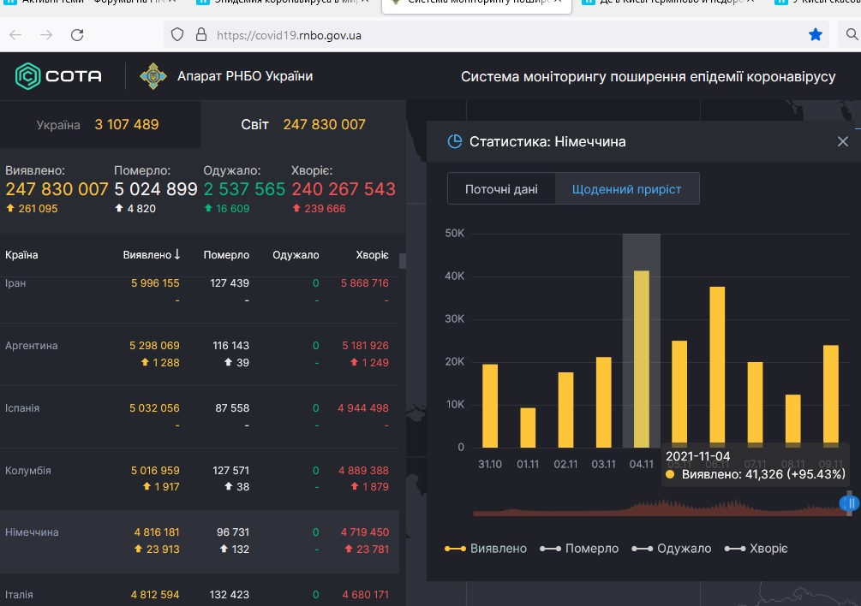Close the Німеччина statistics panel
The image size is (861, 606).
(x=842, y=141)
